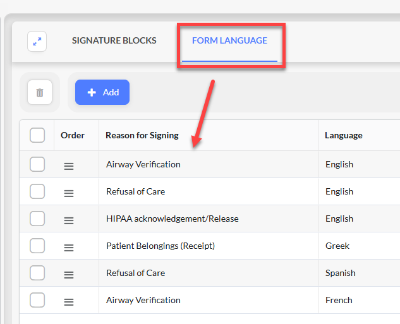Click the expand fullscreen arrows icon

[37, 41]
